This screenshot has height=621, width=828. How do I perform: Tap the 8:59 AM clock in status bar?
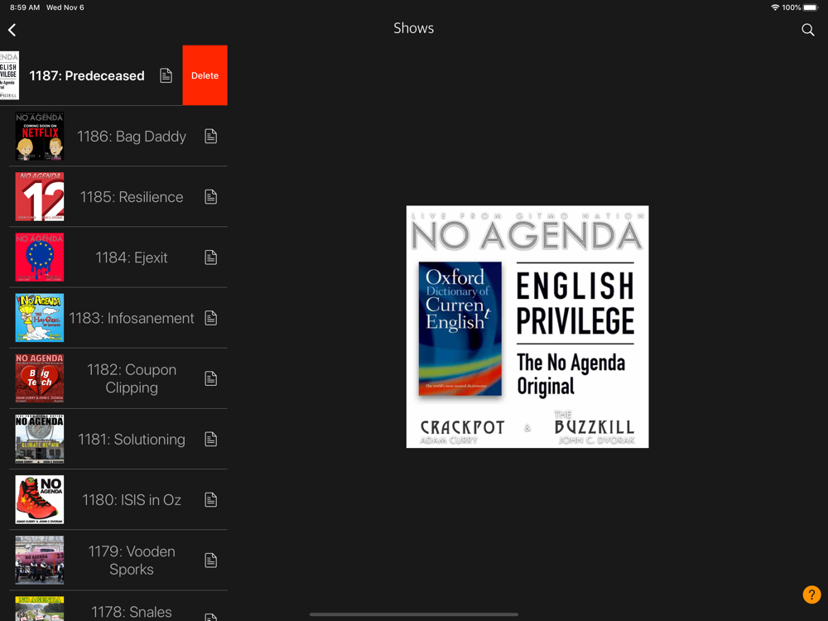(x=25, y=7)
